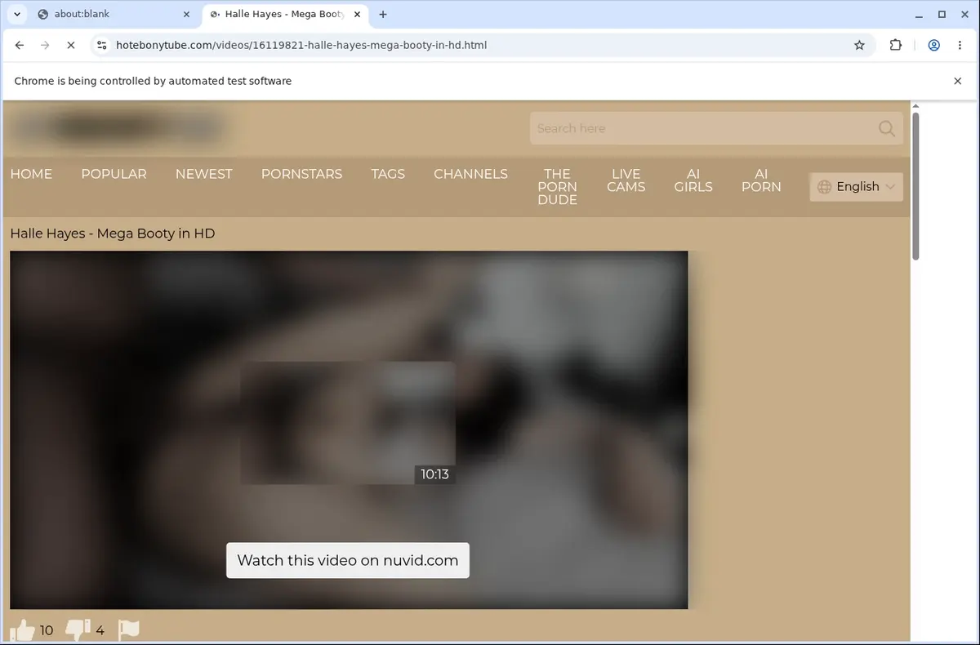Expand the English language dropdown

[x=856, y=187]
